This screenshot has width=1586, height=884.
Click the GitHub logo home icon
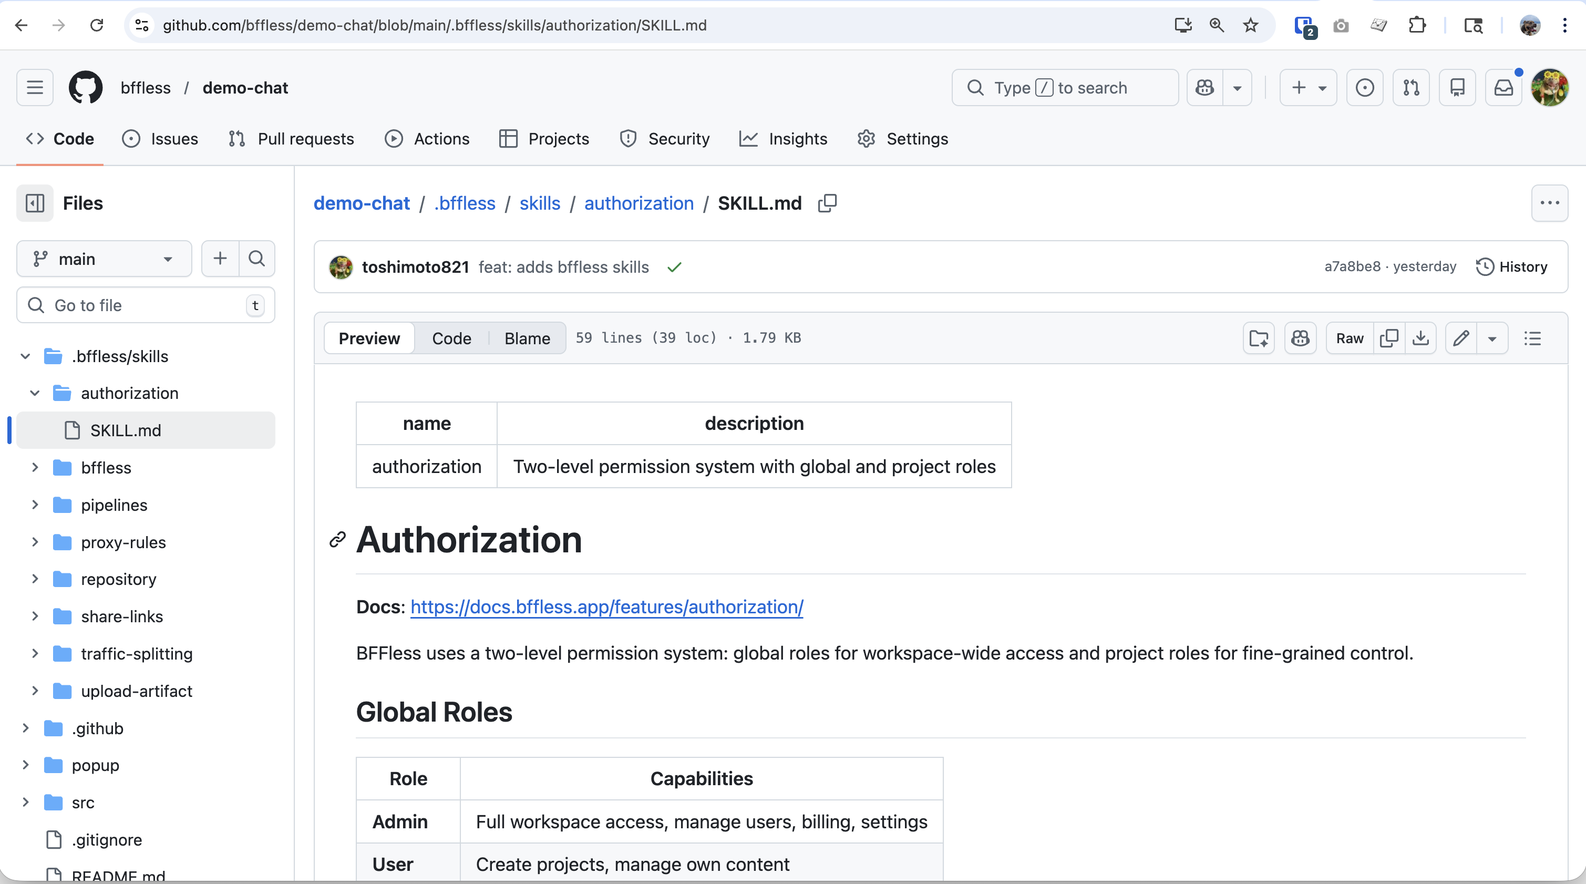tap(86, 87)
